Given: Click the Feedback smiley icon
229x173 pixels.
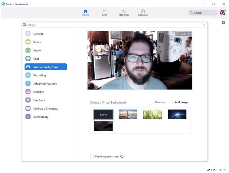Looking at the screenshot, I should point(28,100).
